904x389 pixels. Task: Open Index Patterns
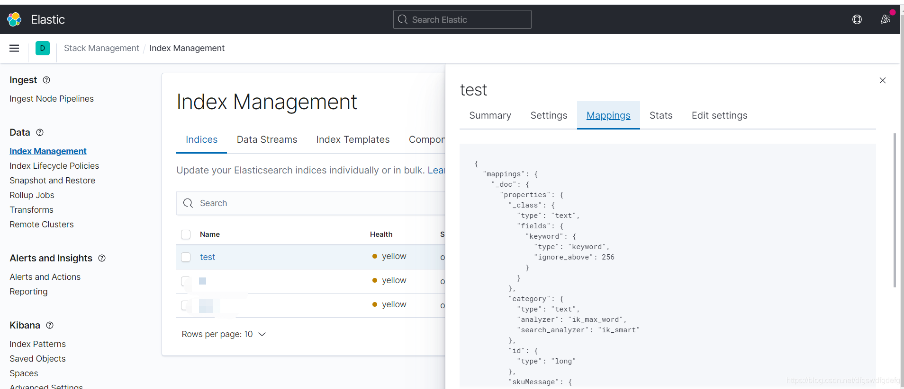pyautogui.click(x=37, y=344)
